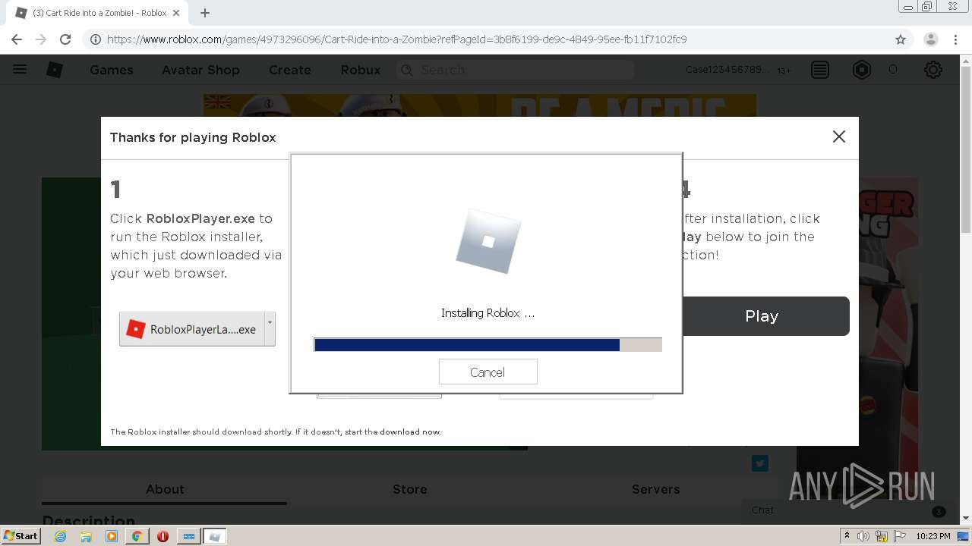Show desktop via the taskbar corner
The height and width of the screenshot is (546, 972).
pyautogui.click(x=964, y=536)
